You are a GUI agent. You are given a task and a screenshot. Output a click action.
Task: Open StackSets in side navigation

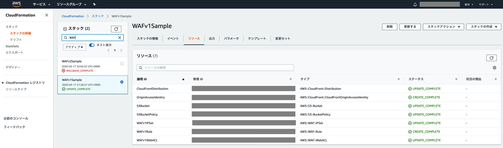coord(12,46)
